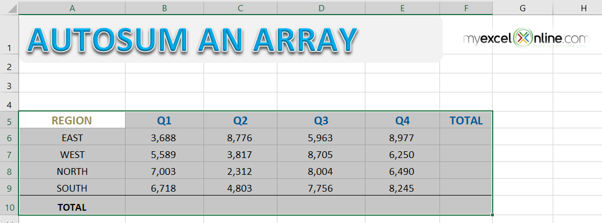This screenshot has width=602, height=223.
Task: Select column E header
Action: (402, 8)
